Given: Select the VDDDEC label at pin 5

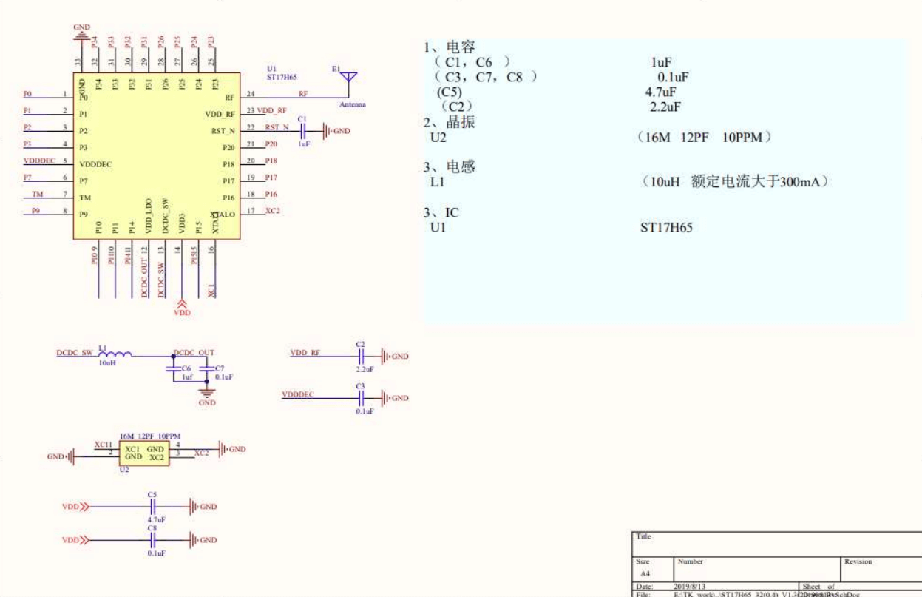Looking at the screenshot, I should coord(38,161).
